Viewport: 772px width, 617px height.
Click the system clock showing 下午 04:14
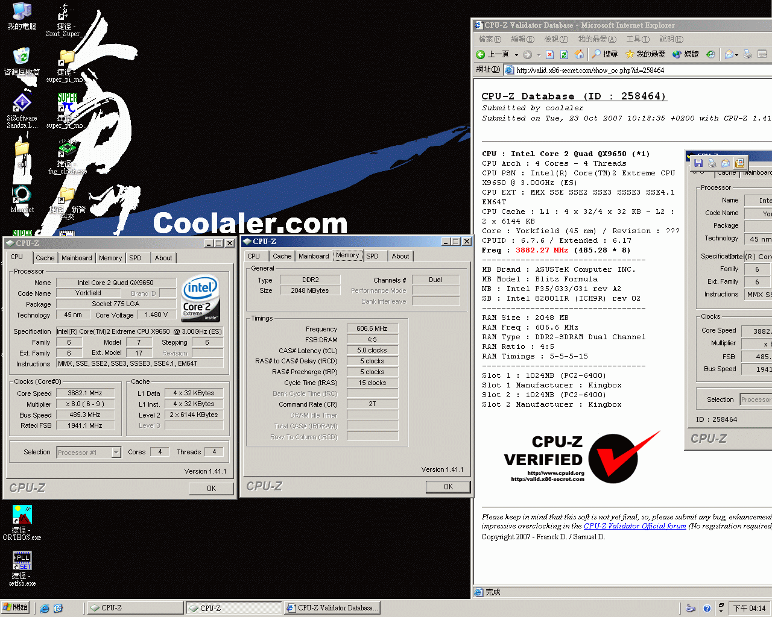tap(749, 609)
